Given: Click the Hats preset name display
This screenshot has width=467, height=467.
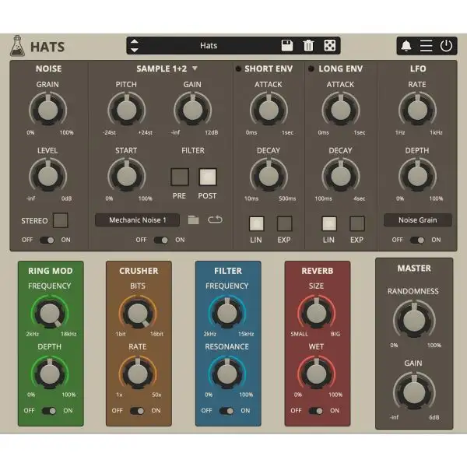Looking at the screenshot, I should (208, 45).
